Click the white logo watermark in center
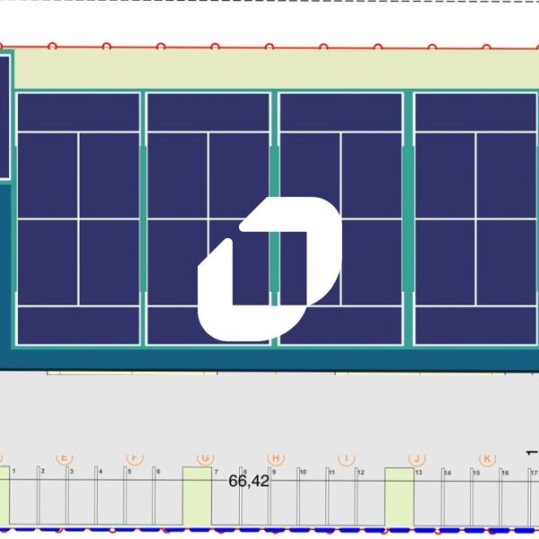The height and width of the screenshot is (539, 539). pyautogui.click(x=269, y=269)
